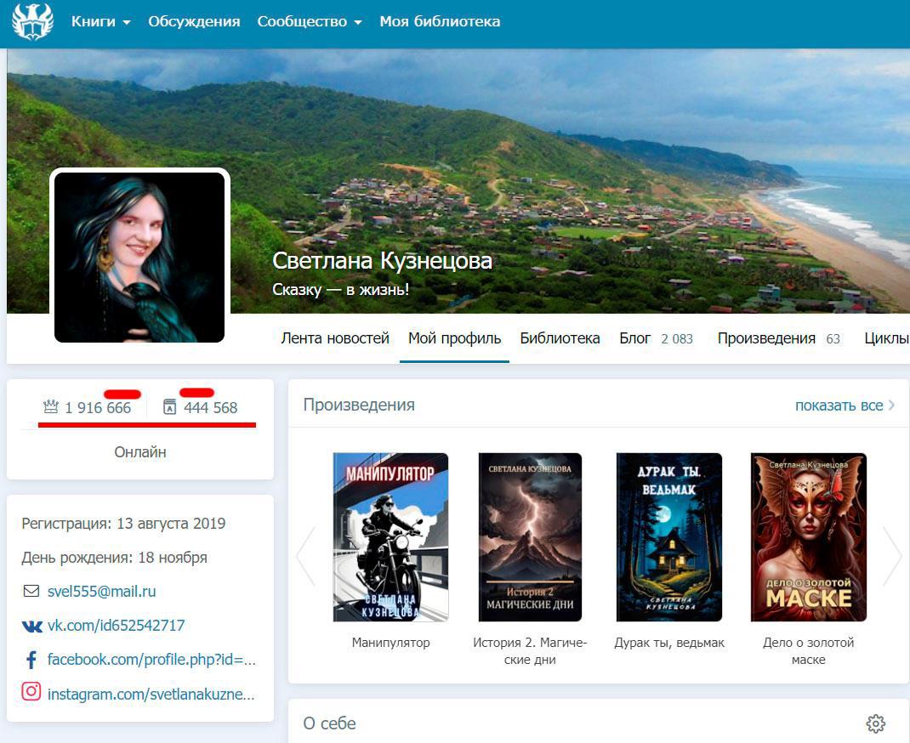The image size is (910, 743).
Task: Click the Светлана Кузнецова profile name
Action: point(383,260)
